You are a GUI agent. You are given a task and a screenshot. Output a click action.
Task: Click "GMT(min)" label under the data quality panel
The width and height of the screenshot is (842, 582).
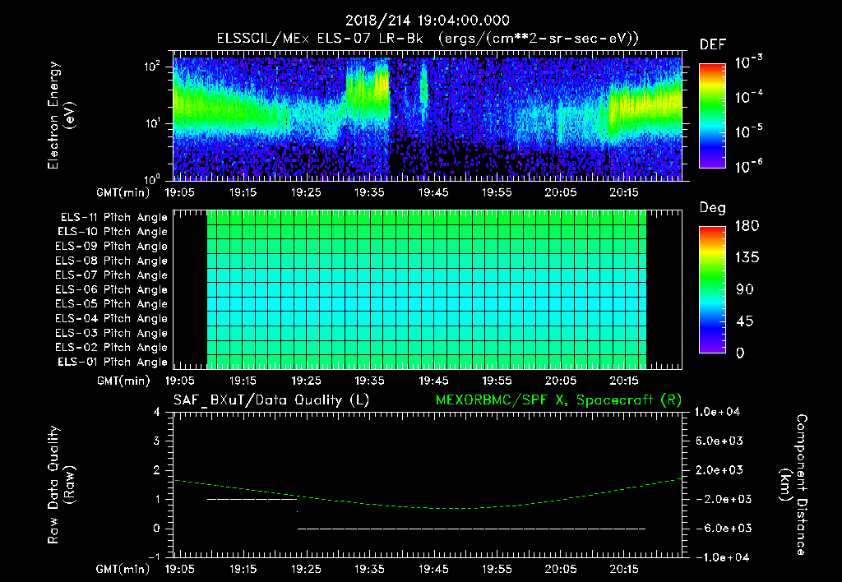coord(123,569)
